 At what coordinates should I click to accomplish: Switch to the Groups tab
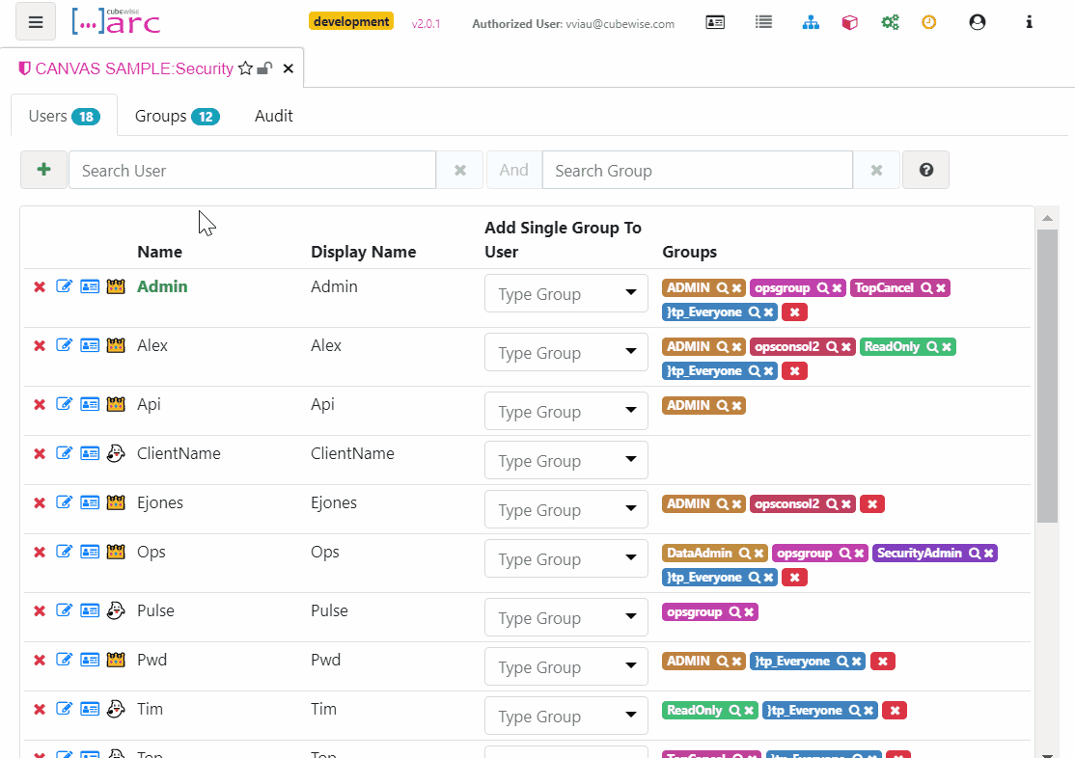click(x=177, y=116)
